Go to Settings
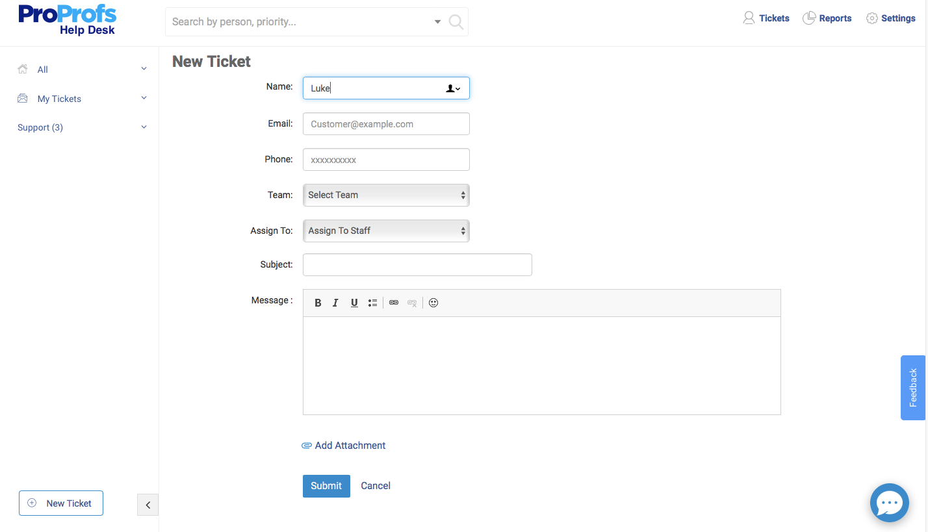 [x=891, y=18]
